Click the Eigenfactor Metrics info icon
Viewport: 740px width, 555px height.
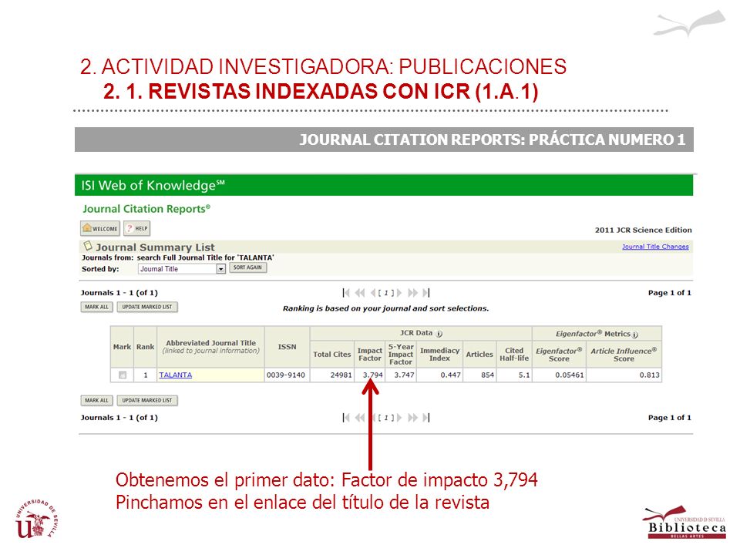coord(635,335)
